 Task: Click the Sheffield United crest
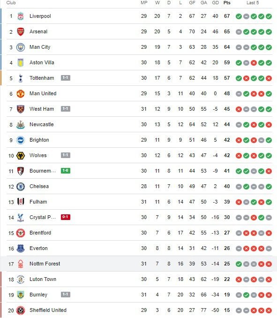(x=21, y=310)
